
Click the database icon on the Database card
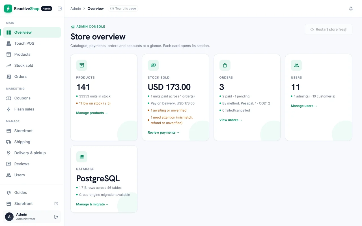point(82,157)
